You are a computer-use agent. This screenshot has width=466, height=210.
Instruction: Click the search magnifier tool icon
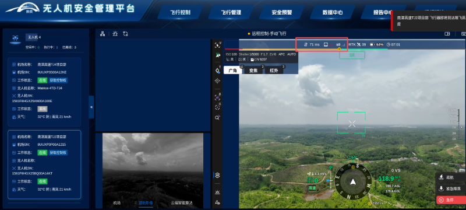pos(217,117)
